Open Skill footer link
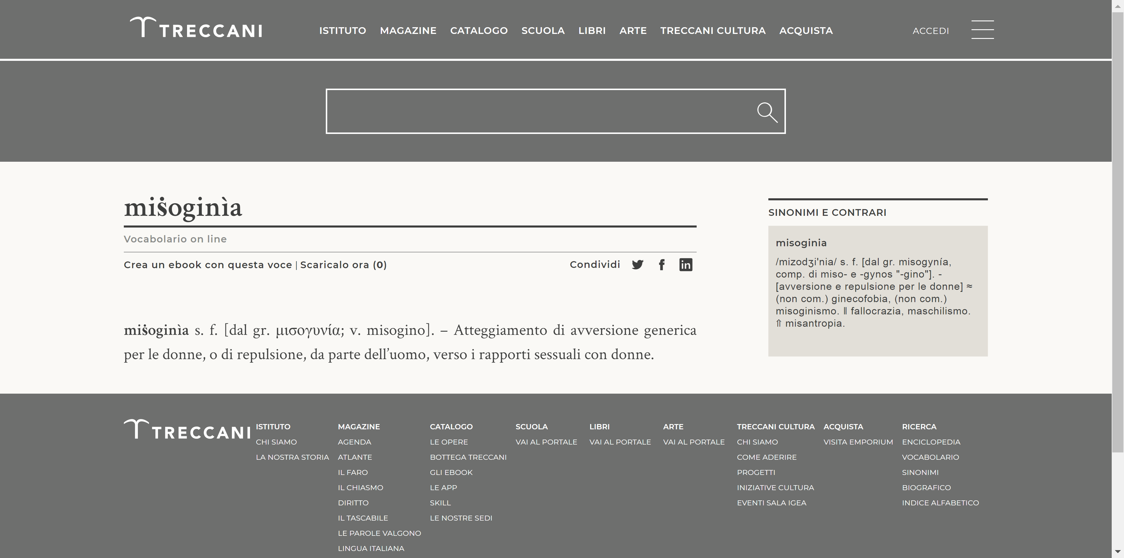 click(x=440, y=503)
